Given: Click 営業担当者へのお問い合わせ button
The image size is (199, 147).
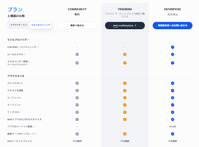Looking at the screenshot, I should (x=173, y=25).
